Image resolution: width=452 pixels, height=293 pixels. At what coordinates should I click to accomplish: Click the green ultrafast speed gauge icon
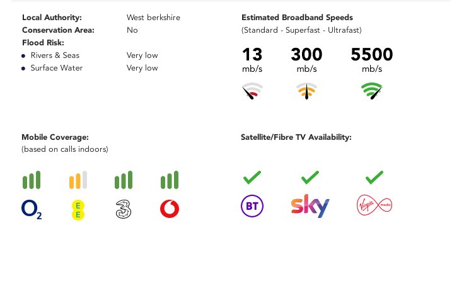click(371, 91)
